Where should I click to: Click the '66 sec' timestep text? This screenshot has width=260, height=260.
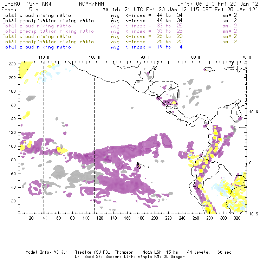click(x=225, y=252)
